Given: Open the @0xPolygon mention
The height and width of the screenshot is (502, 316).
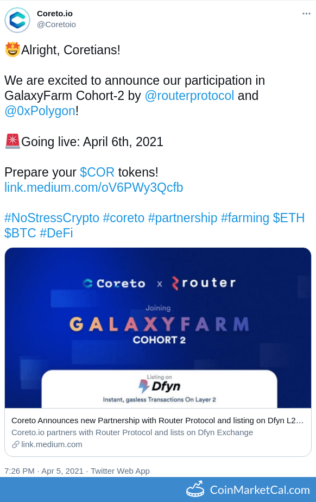Looking at the screenshot, I should [x=40, y=111].
